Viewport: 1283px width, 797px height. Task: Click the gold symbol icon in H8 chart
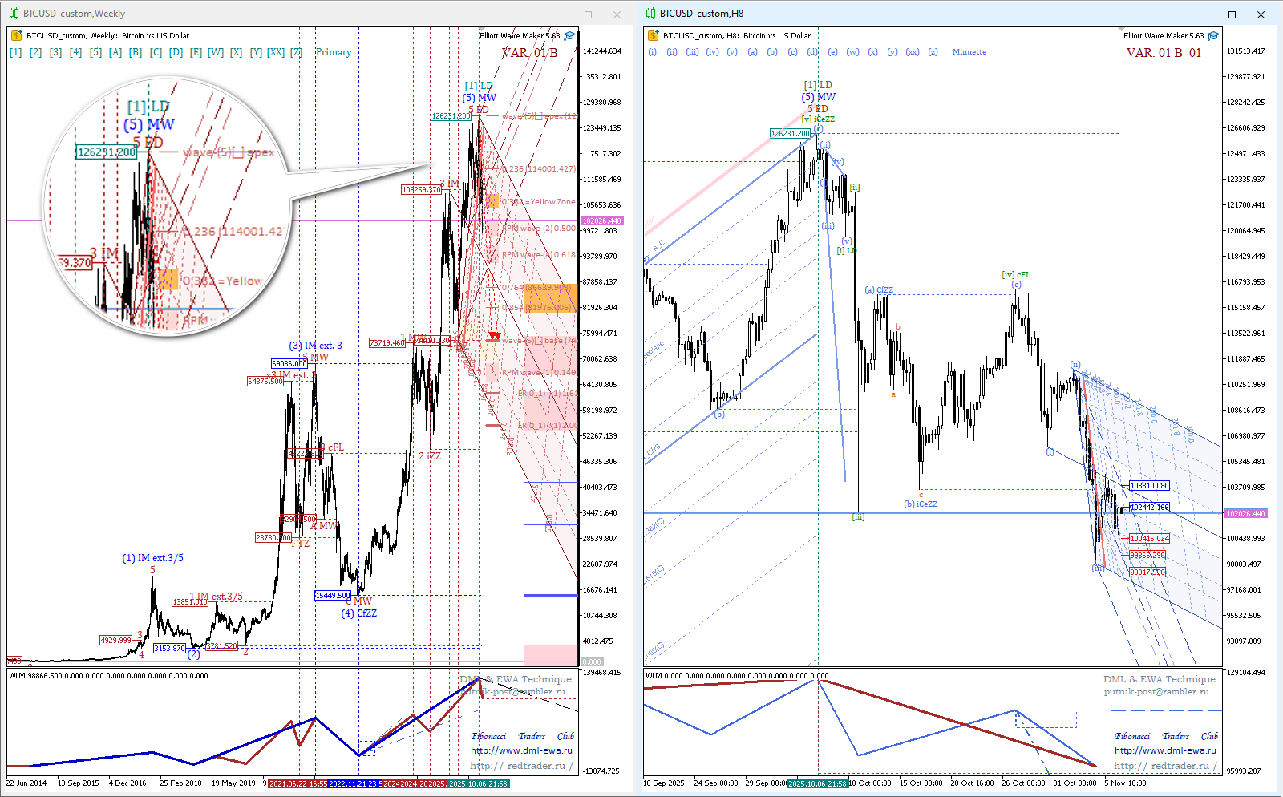tap(653, 35)
